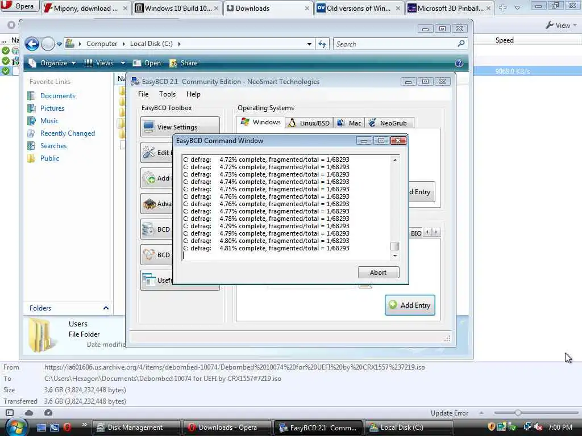Switch to the Windows tab
Viewport: 582px width, 436px height.
[260, 122]
